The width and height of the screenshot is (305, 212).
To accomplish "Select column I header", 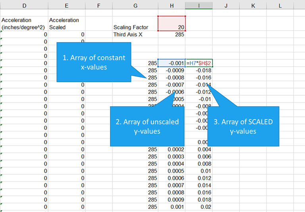I will point(198,6).
